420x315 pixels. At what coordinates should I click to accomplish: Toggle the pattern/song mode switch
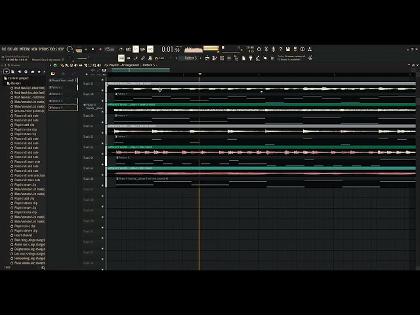[79, 50]
